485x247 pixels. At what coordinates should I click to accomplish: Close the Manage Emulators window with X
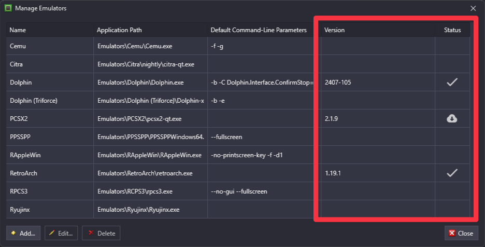click(473, 8)
